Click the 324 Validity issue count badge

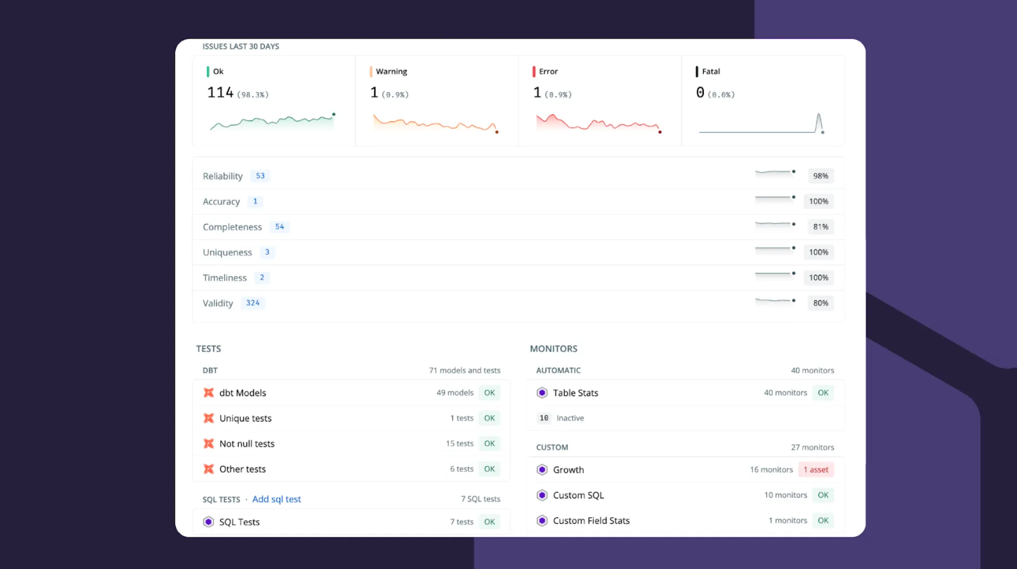[x=253, y=303]
